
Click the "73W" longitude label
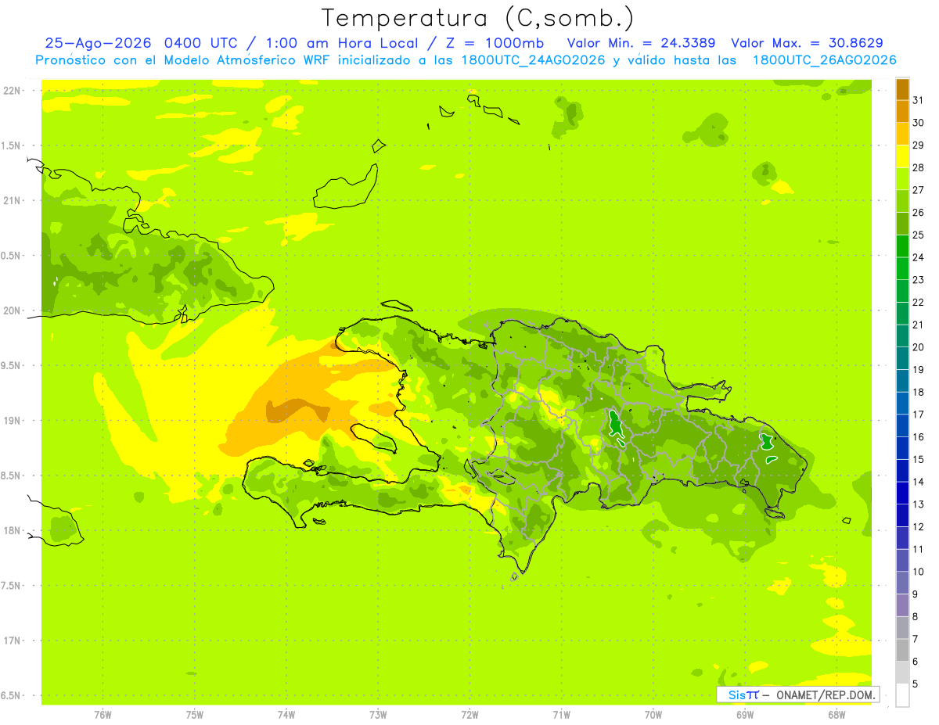pyautogui.click(x=378, y=714)
